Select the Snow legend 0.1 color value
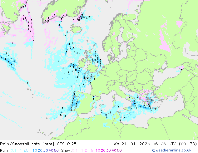198x153 pixels. tap(75, 151)
